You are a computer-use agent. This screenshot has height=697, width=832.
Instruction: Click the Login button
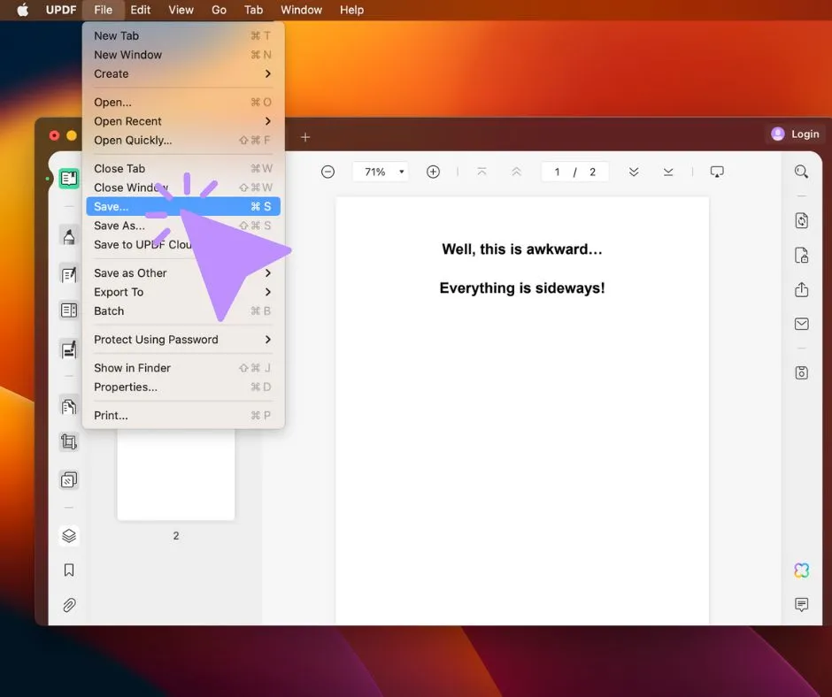pos(796,134)
